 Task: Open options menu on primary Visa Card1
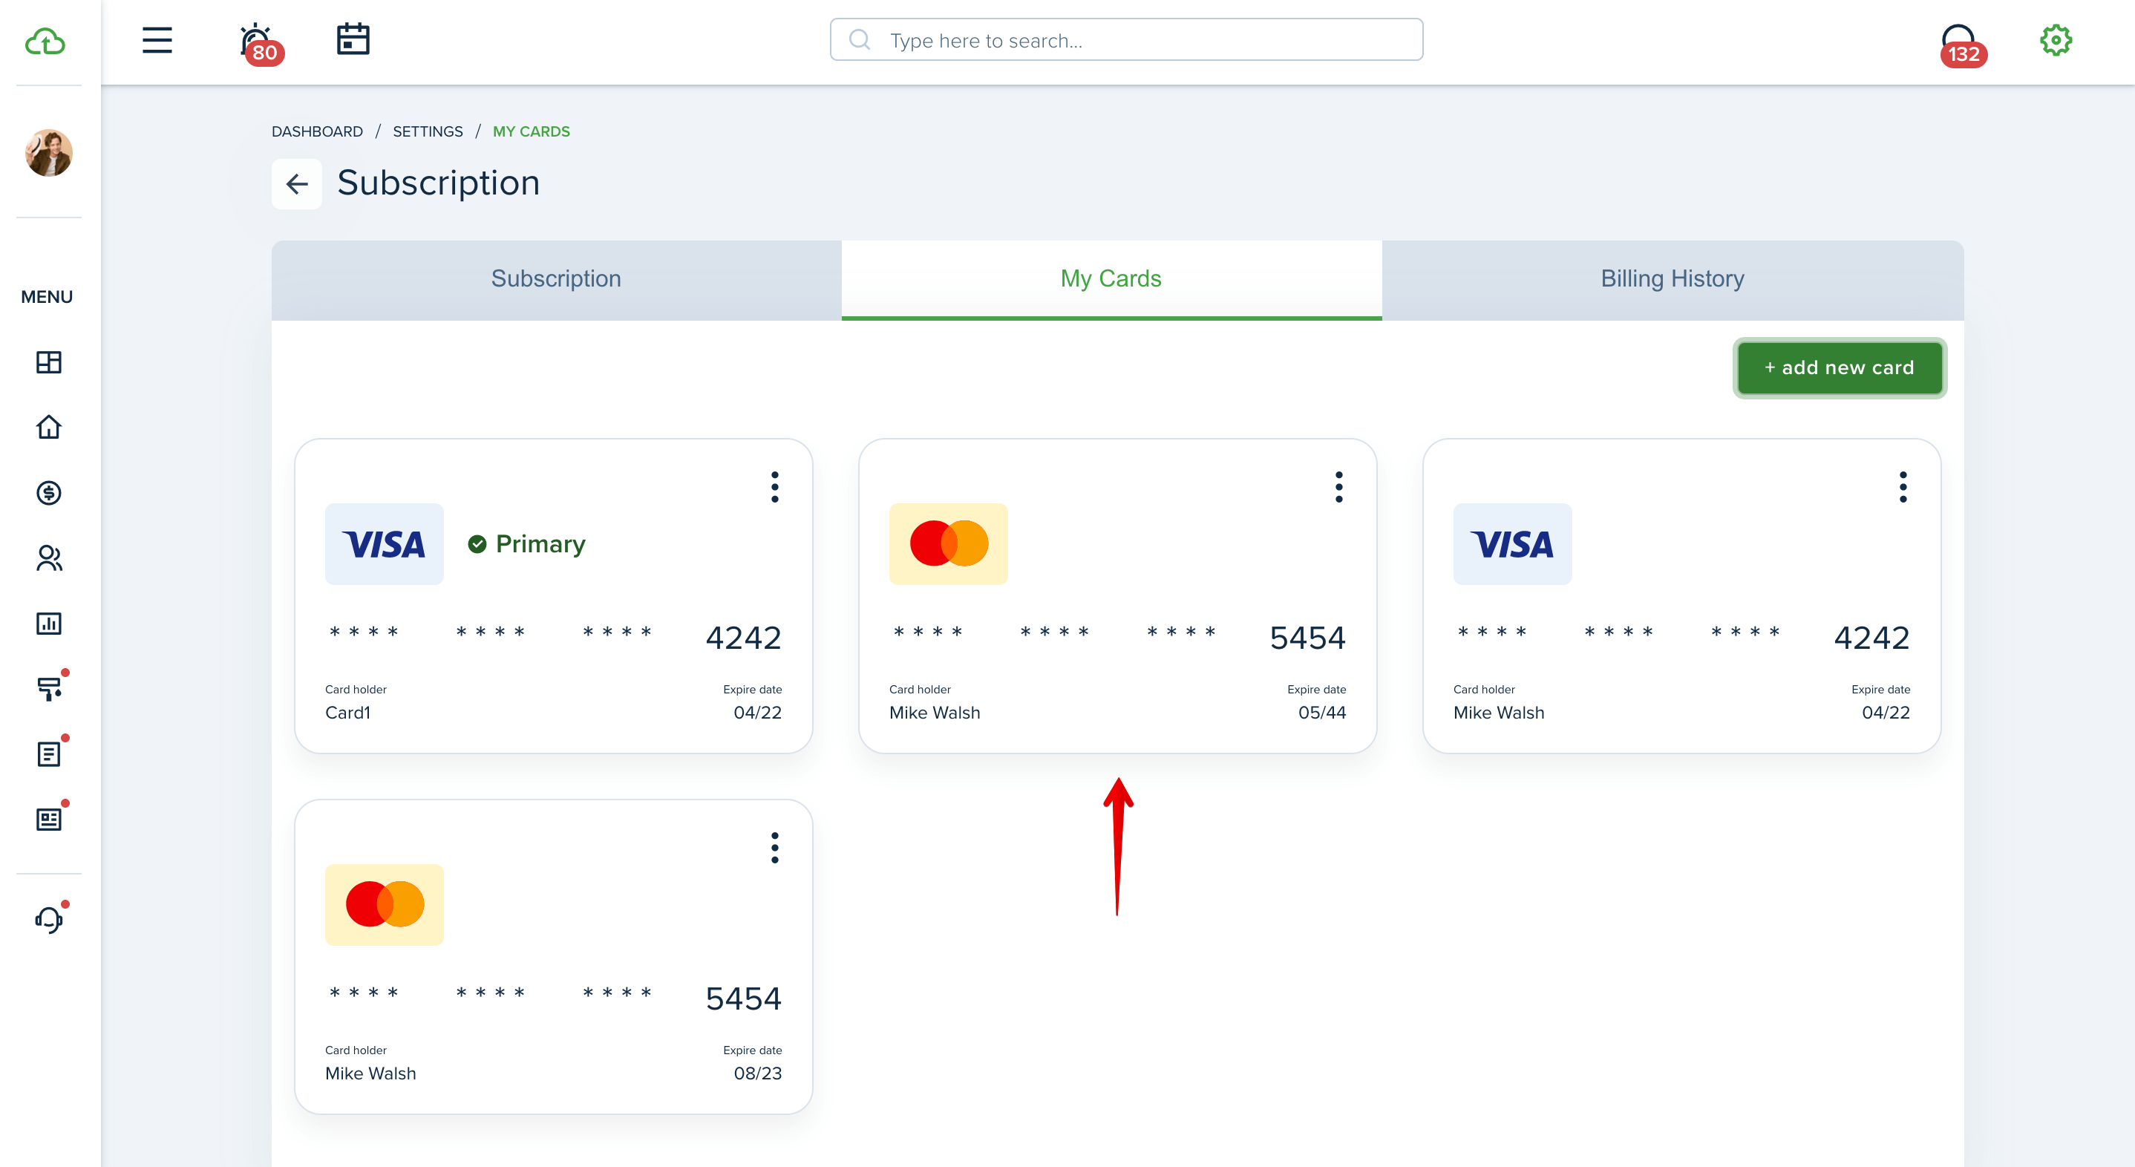tap(775, 487)
